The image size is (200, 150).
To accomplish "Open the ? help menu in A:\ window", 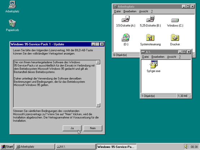I will click(x=180, y=57).
